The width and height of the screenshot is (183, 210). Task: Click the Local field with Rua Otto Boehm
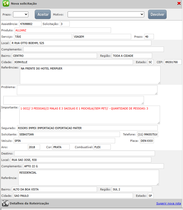point(81,43)
